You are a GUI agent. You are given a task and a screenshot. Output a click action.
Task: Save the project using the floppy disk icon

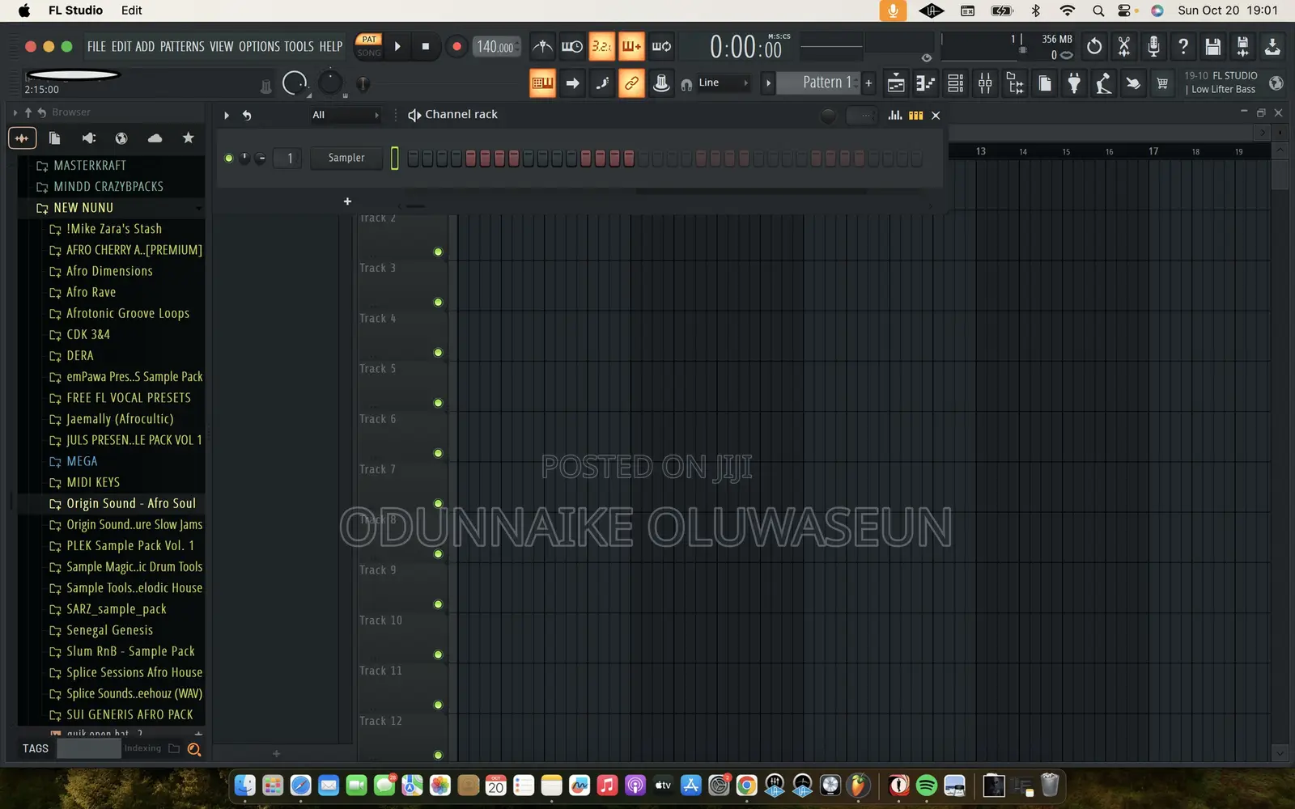point(1212,46)
